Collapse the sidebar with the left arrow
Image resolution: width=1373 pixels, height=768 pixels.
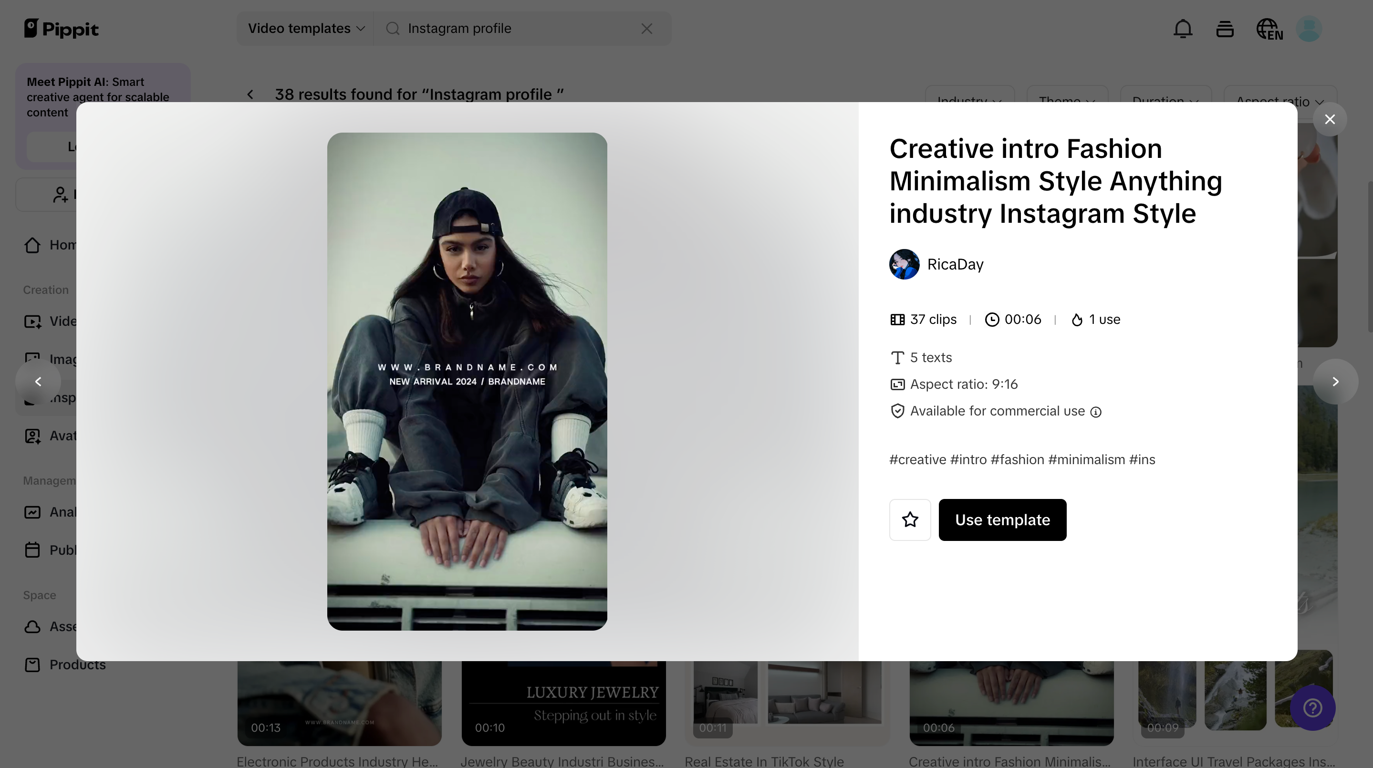click(38, 381)
